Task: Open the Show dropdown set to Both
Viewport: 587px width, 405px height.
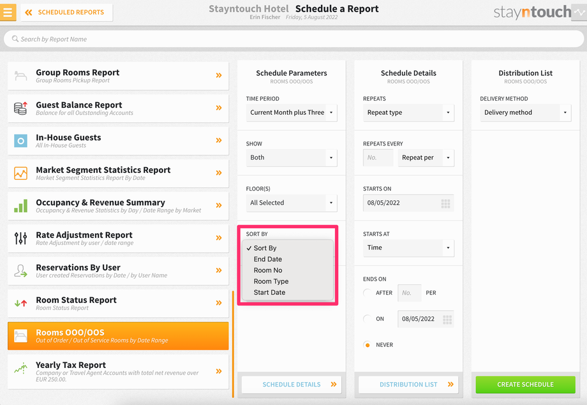Action: tap(291, 158)
